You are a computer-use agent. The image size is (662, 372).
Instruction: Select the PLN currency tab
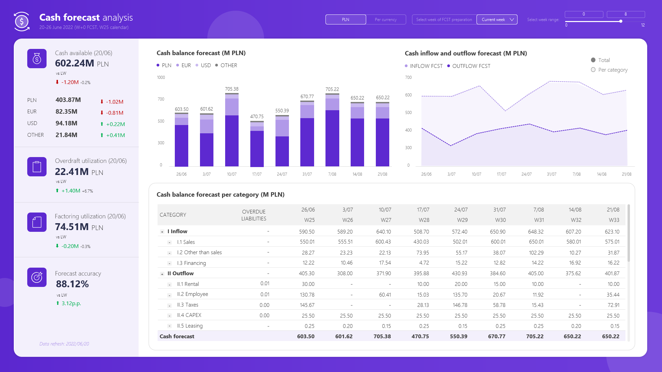coord(345,20)
